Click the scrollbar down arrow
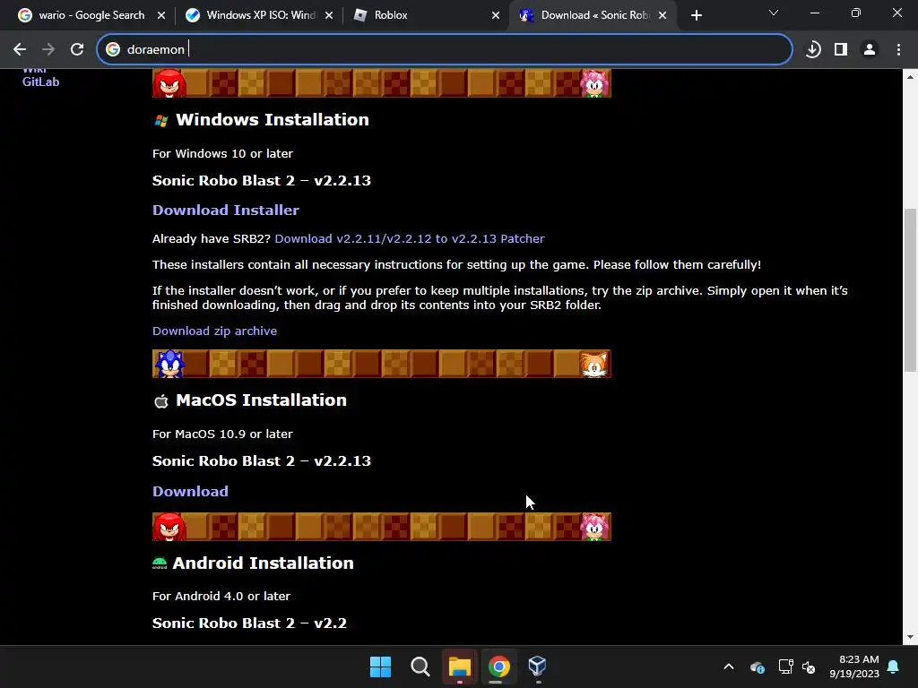The width and height of the screenshot is (918, 688). point(910,637)
